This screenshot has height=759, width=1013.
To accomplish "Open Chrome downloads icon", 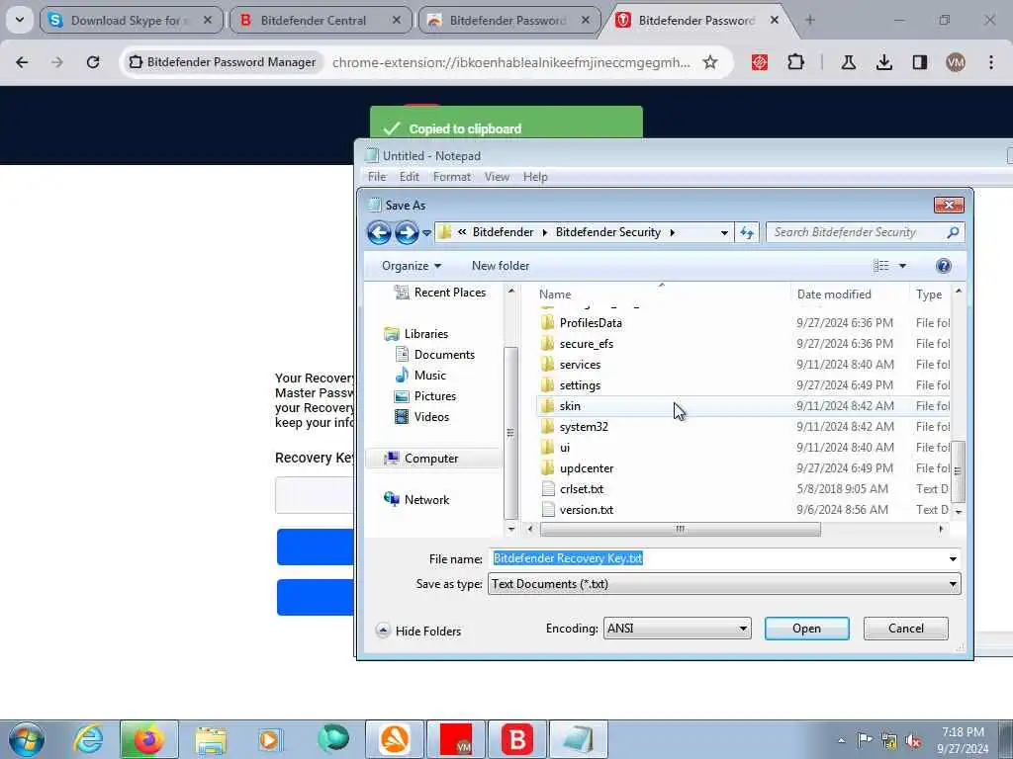I will coord(883,62).
